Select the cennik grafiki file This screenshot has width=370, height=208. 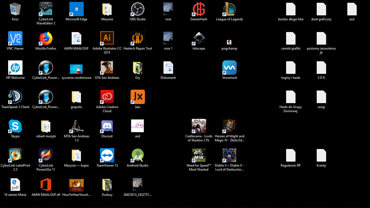290,38
